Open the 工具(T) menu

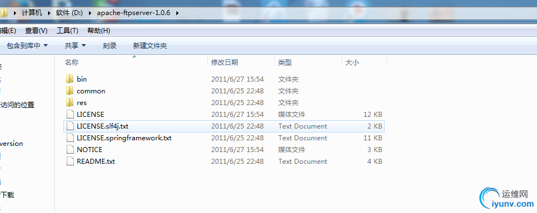67,31
